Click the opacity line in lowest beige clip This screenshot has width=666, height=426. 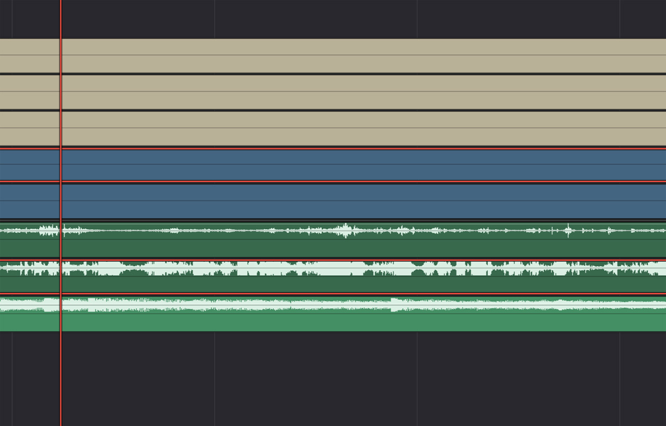pyautogui.click(x=333, y=128)
